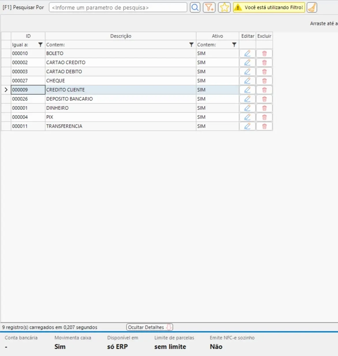Edit the CARTAO CREDITO record

(247, 62)
